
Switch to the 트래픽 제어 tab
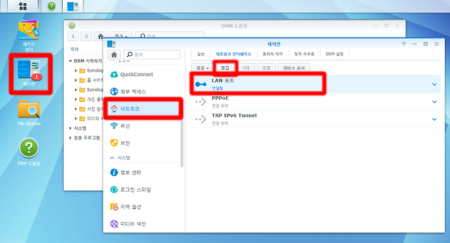tap(272, 54)
